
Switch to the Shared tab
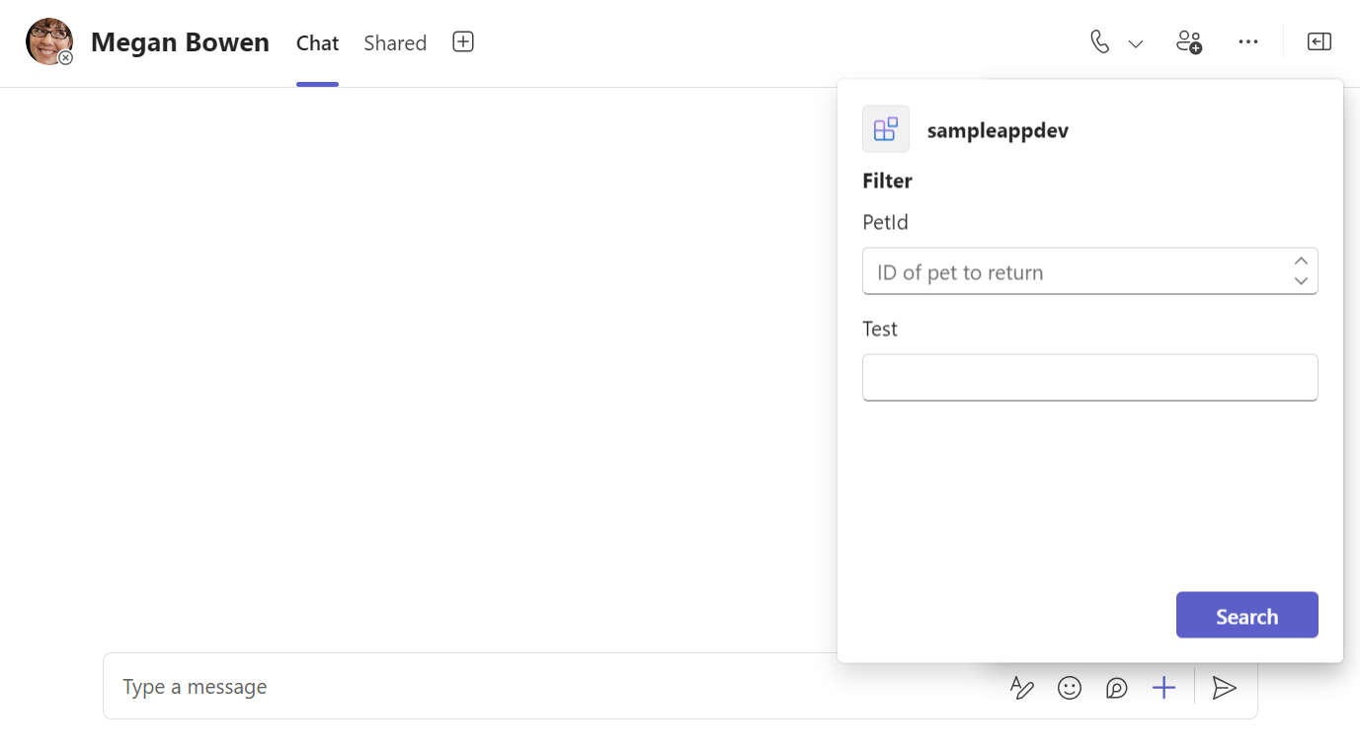(x=394, y=42)
